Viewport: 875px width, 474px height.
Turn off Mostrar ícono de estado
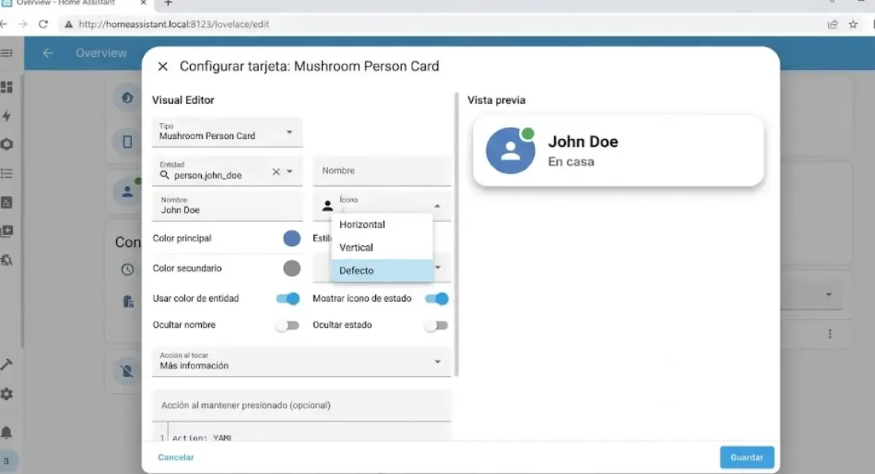tap(436, 297)
